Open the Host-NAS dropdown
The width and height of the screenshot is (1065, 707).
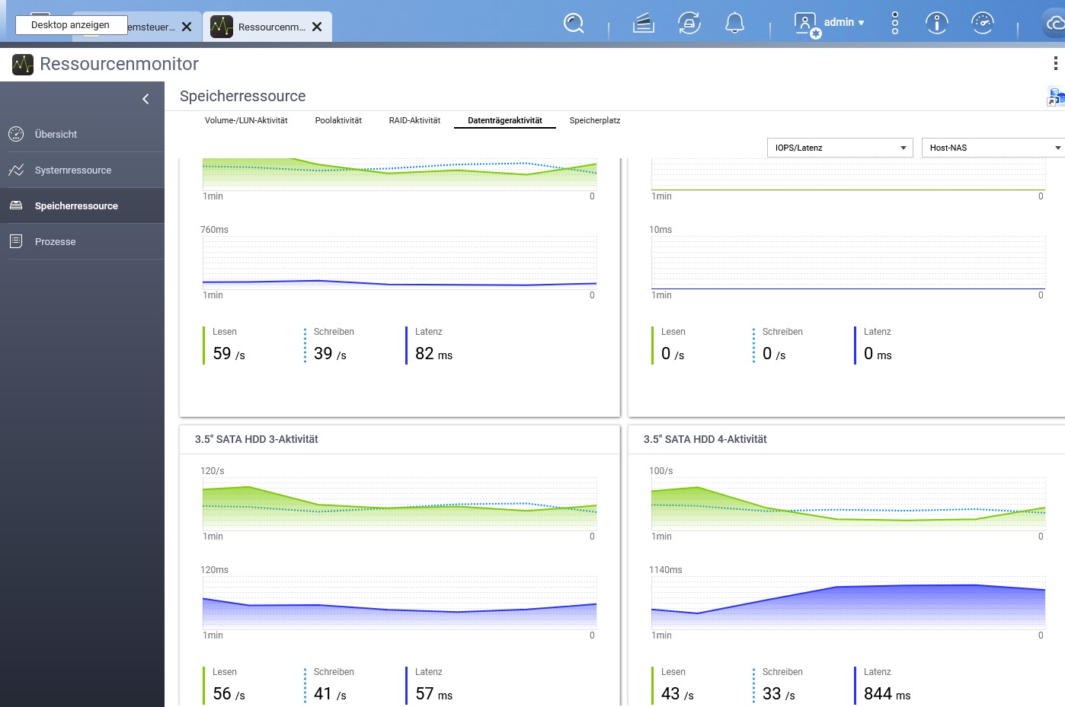tap(993, 148)
